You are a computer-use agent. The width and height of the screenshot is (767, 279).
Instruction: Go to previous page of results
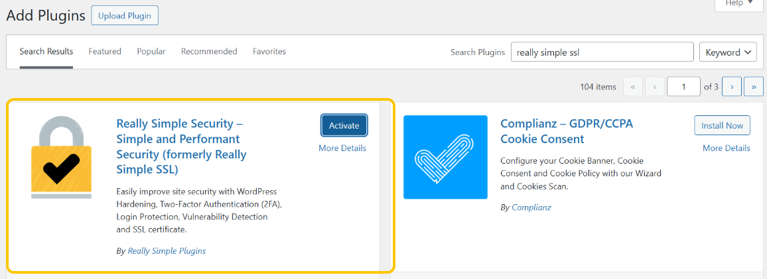coord(655,87)
